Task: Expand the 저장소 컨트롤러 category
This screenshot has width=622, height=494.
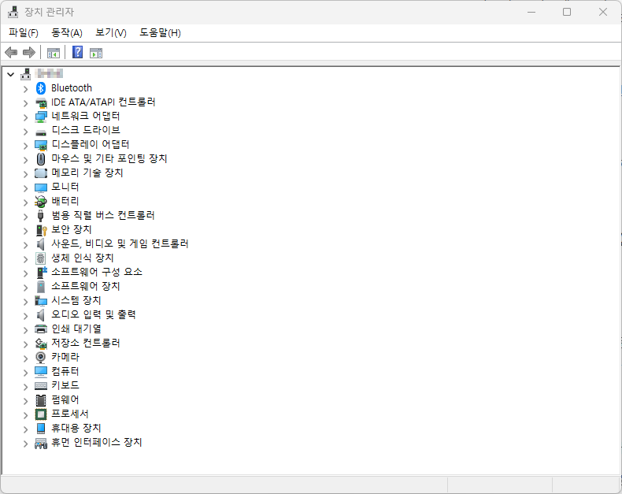Action: pyautogui.click(x=25, y=344)
